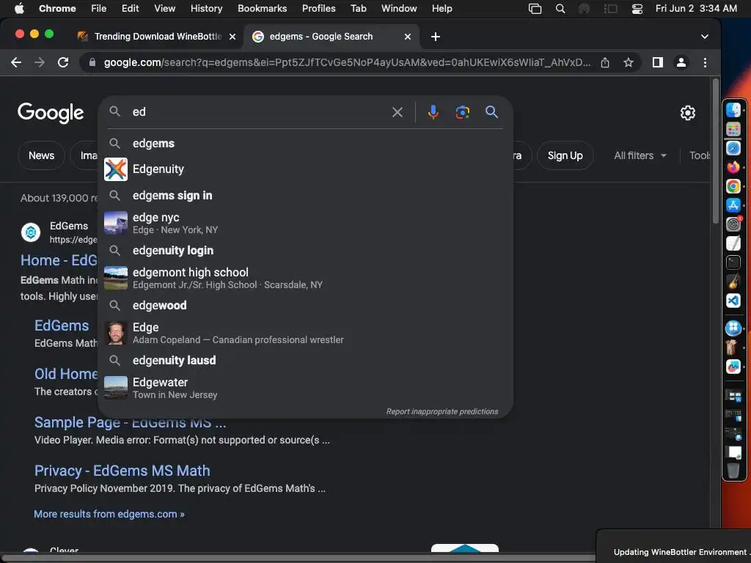Choose the 'edgenuity login' suggestion
Screen dimensions: 751x563
click(305, 251)
